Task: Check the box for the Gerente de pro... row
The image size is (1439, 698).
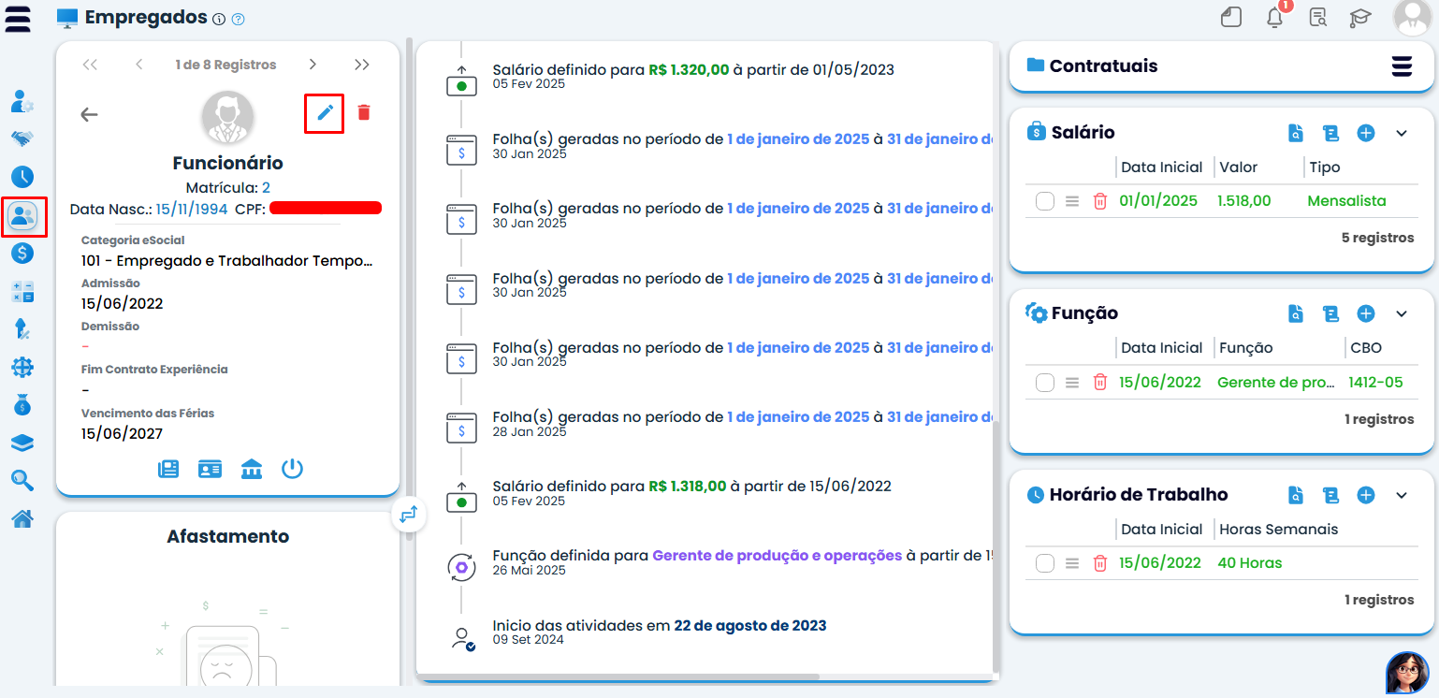Action: [1045, 382]
